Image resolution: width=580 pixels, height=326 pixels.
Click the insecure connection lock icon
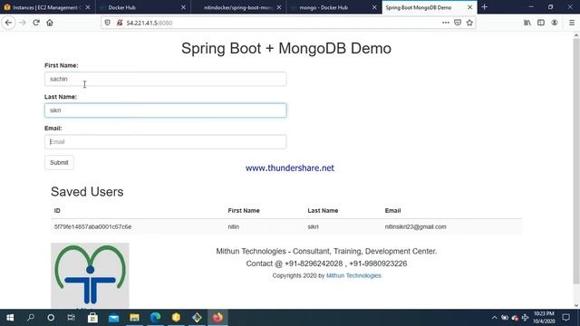(120, 23)
